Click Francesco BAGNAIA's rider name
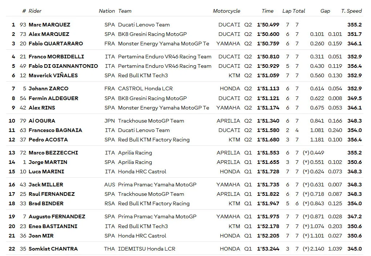371x256 pixels. pos(55,130)
